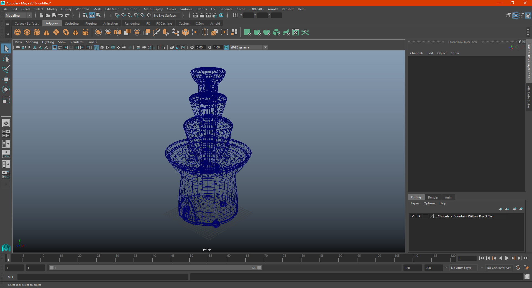Image resolution: width=532 pixels, height=288 pixels.
Task: Select the Select Tool arrow
Action: [6, 49]
